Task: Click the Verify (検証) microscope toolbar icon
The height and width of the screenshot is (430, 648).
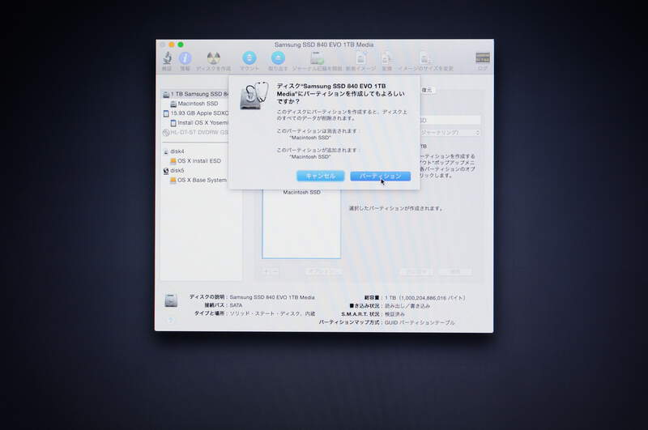Action: pyautogui.click(x=167, y=58)
